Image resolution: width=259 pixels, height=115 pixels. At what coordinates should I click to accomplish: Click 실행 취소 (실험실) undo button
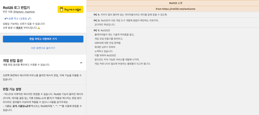18,19
